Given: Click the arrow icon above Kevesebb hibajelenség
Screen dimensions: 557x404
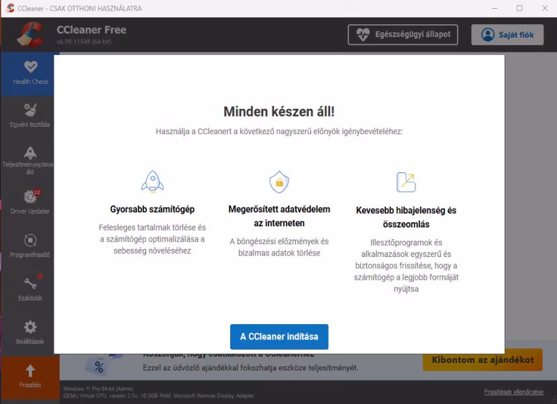Looking at the screenshot, I should point(406,182).
